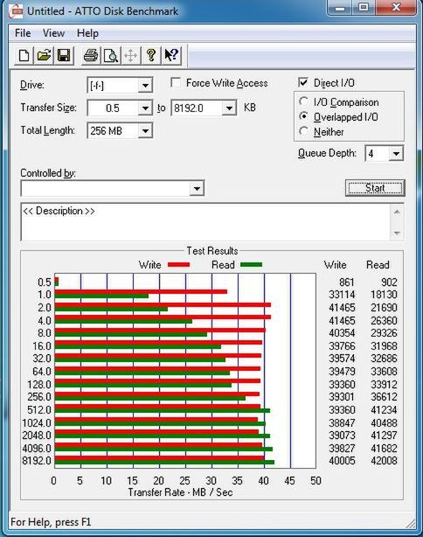Image resolution: width=423 pixels, height=537 pixels.
Task: Click the red write bar for 8192.0
Action: click(x=159, y=458)
